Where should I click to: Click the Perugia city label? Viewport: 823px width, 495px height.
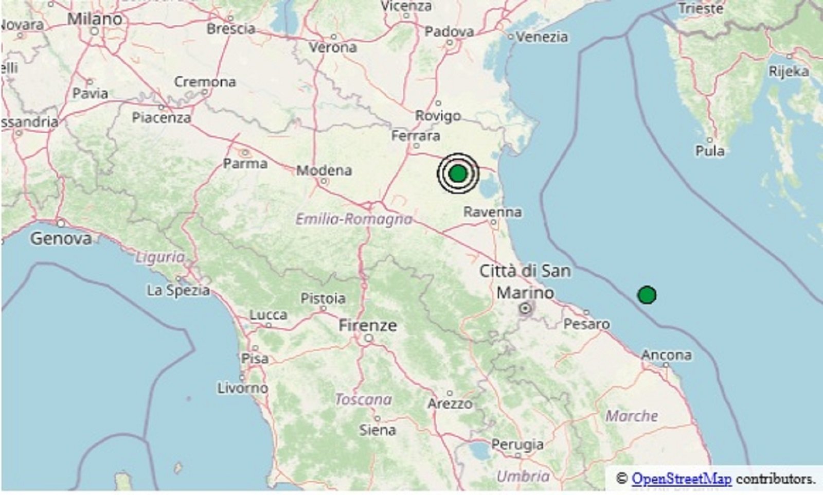tap(517, 444)
